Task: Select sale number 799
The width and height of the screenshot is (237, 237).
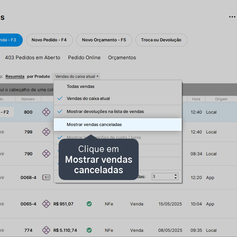Action: click(28, 132)
